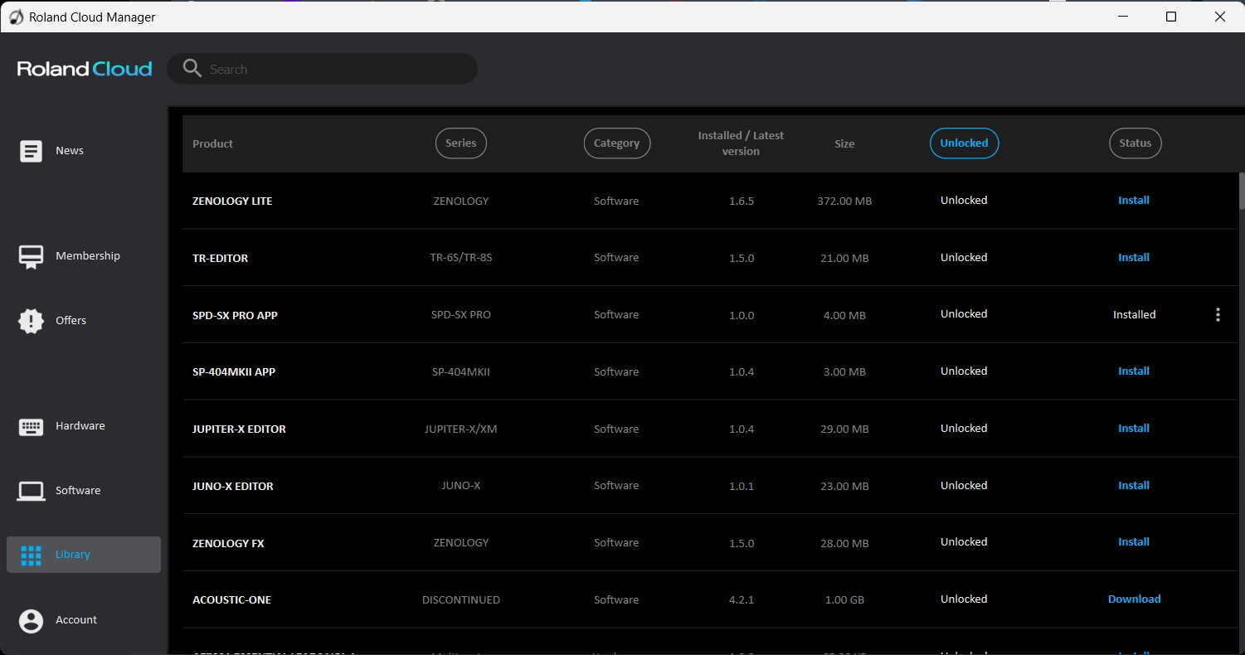Open Hardware keyboard icon in sidebar
This screenshot has width=1245, height=655.
click(31, 427)
